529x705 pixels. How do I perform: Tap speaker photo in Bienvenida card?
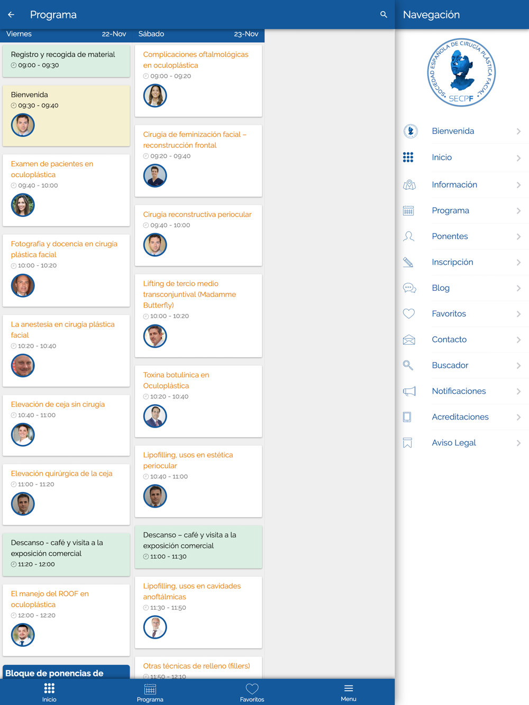[23, 125]
